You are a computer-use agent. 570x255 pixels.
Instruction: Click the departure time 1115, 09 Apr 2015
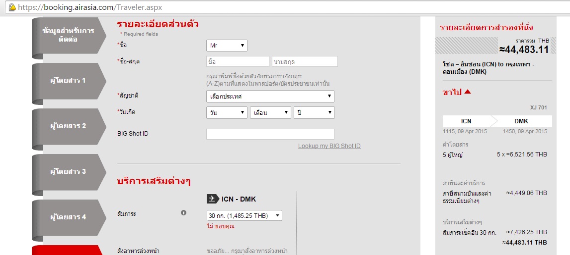click(x=465, y=131)
